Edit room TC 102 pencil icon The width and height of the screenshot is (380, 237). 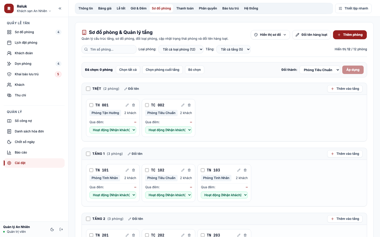(x=183, y=170)
